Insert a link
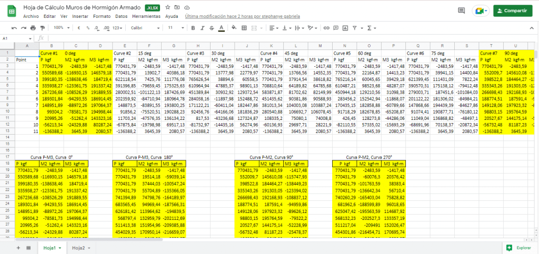The image size is (539, 254). point(327,28)
